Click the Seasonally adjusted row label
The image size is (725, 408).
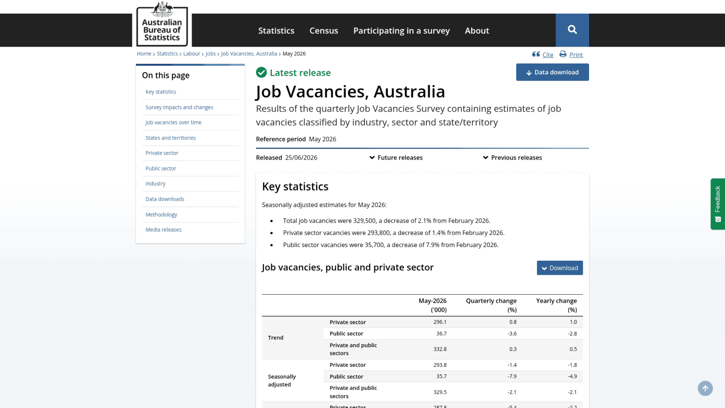point(282,380)
